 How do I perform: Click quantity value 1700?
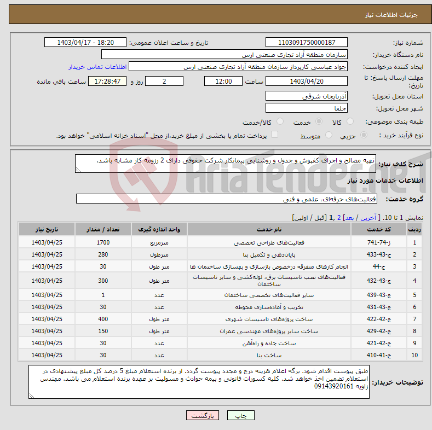tap(103, 242)
